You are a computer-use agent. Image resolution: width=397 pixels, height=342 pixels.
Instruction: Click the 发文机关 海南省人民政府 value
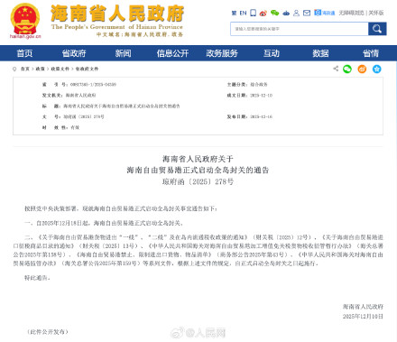pos(80,96)
